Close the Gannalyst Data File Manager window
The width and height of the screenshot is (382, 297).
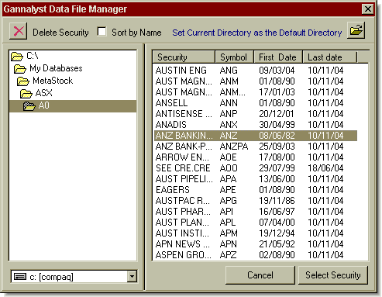click(x=368, y=9)
